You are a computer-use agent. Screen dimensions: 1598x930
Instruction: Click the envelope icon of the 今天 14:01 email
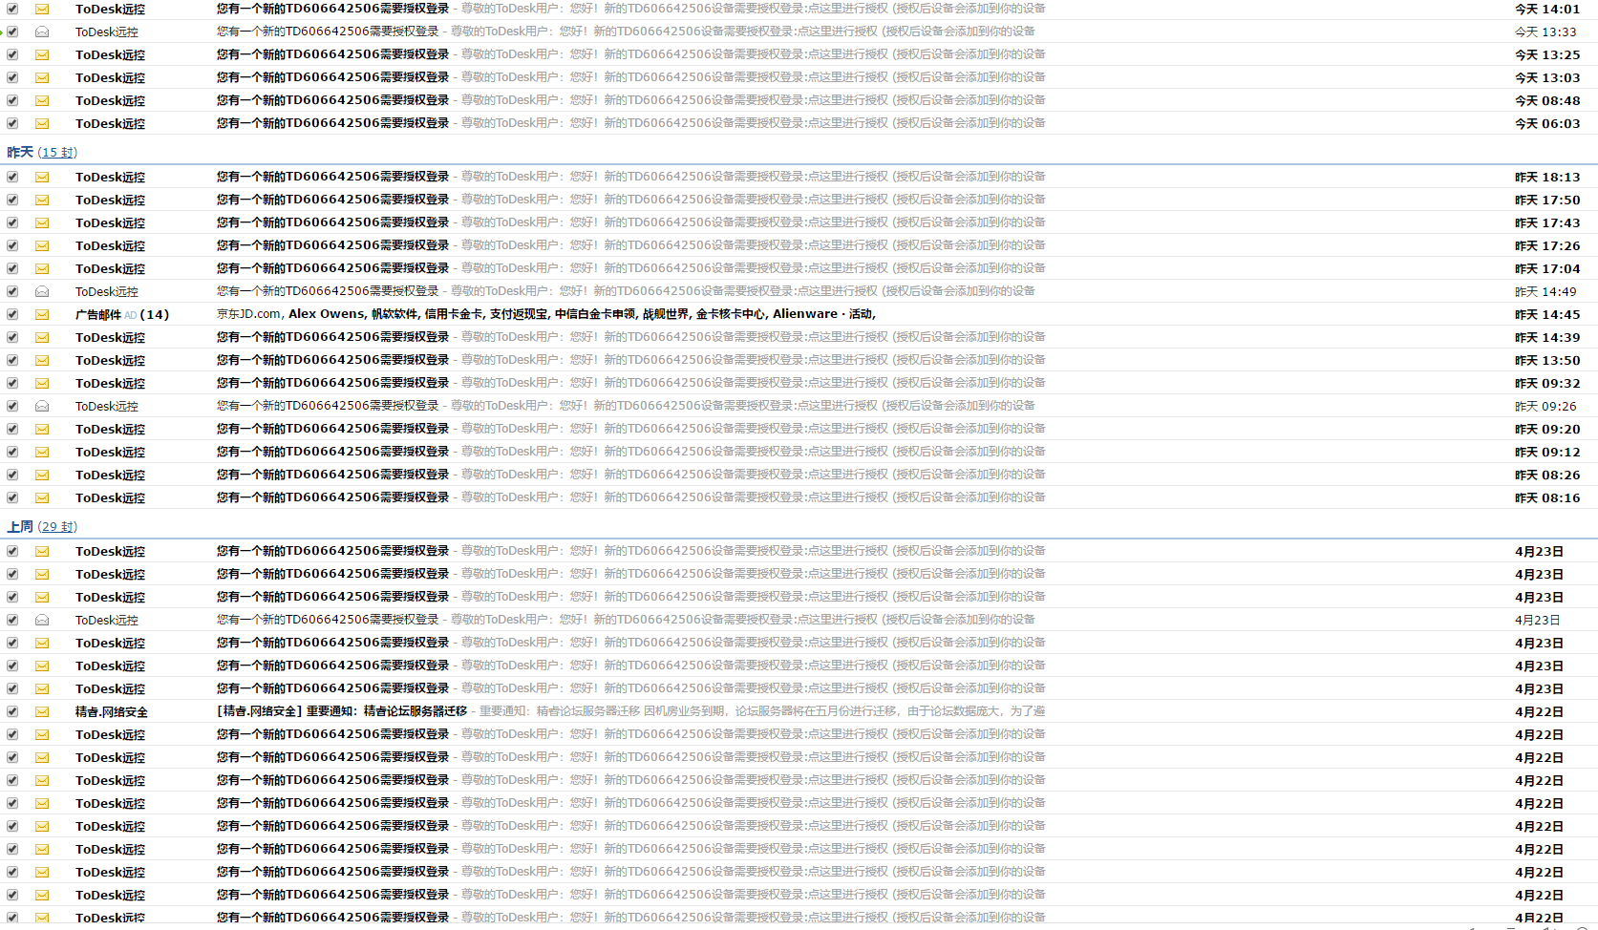(42, 9)
